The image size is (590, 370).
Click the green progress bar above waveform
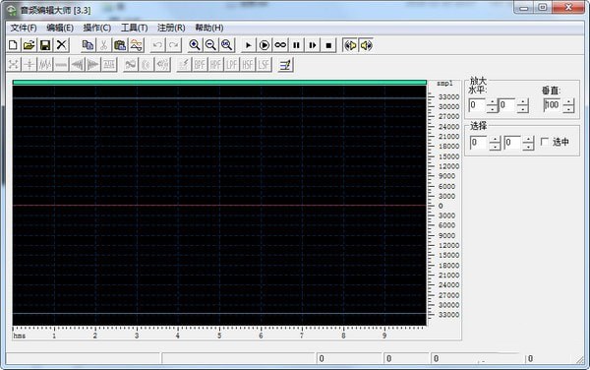tap(219, 83)
